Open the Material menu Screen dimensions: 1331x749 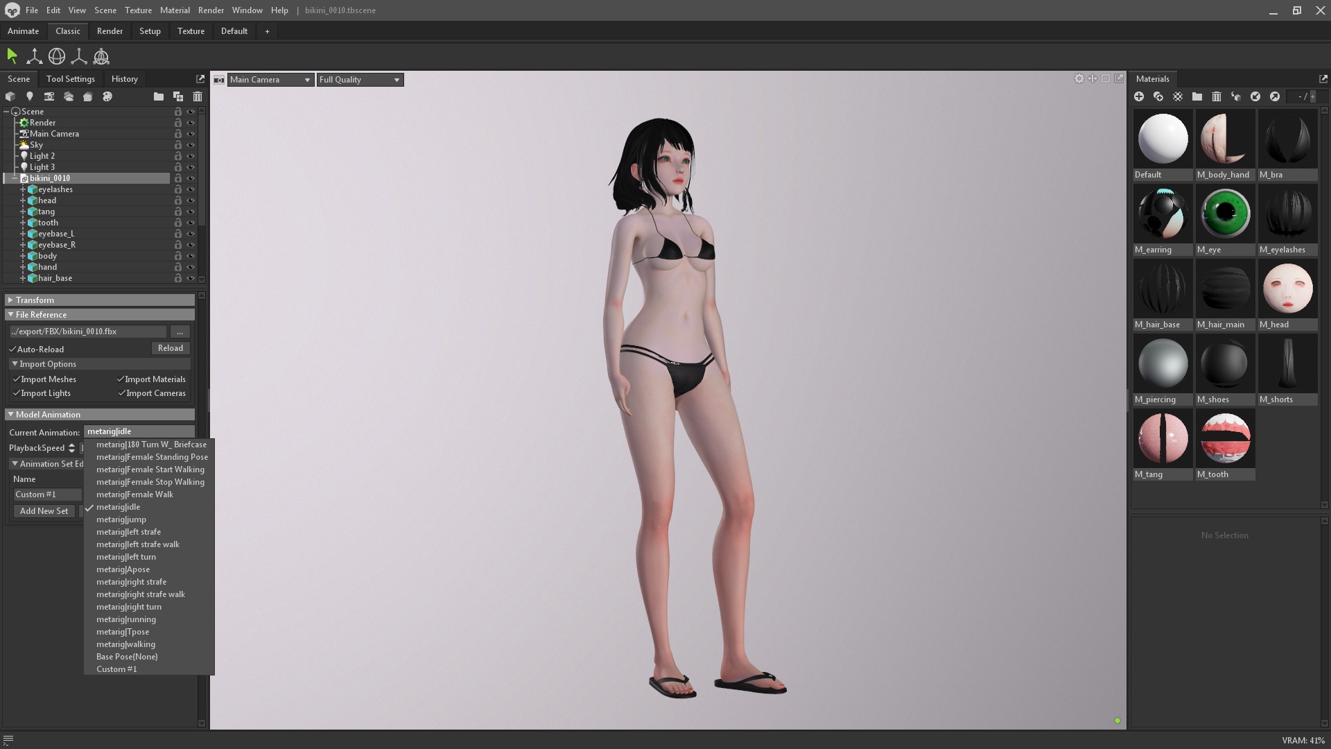(x=175, y=10)
